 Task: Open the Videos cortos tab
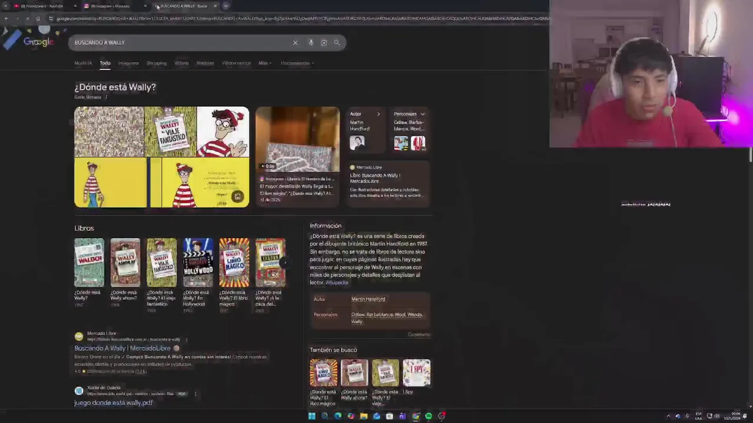tap(236, 63)
